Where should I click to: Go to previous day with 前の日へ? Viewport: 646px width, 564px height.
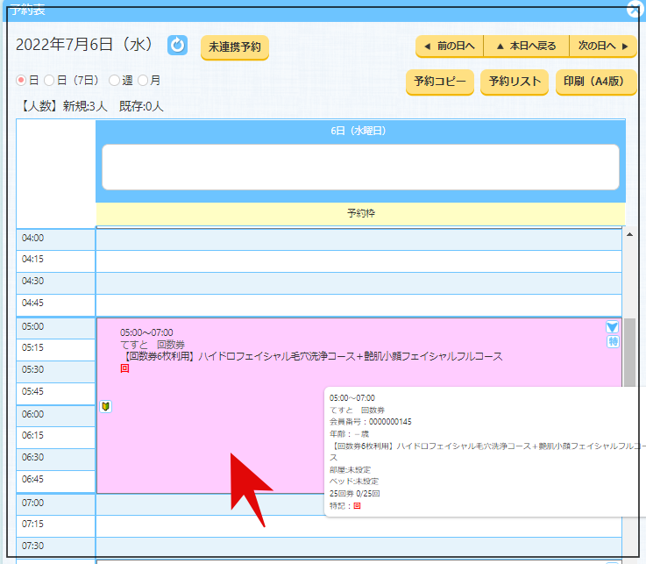[449, 46]
